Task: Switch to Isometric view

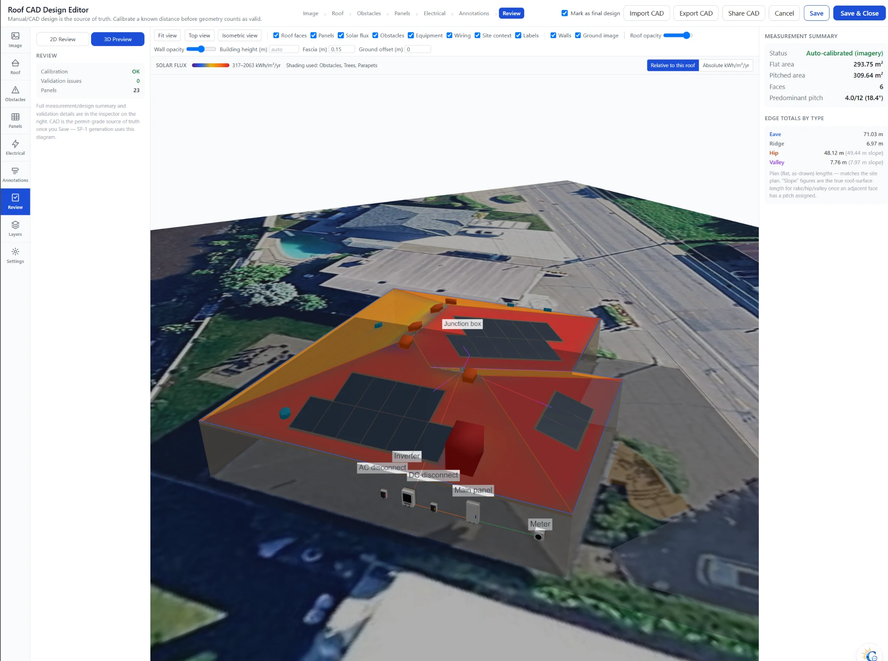Action: tap(240, 36)
